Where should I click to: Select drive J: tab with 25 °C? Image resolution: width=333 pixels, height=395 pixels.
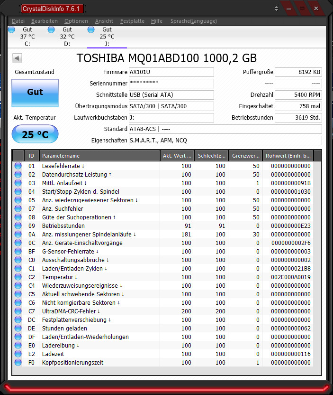107,37
